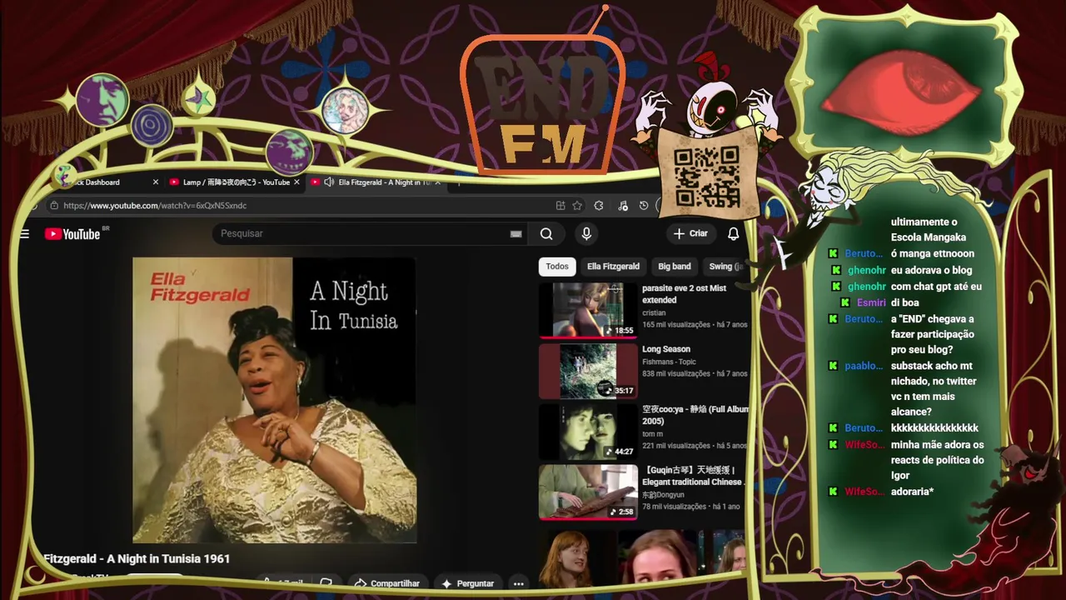1066x600 pixels.
Task: Click the 'Long Season' video title
Action: click(x=666, y=349)
